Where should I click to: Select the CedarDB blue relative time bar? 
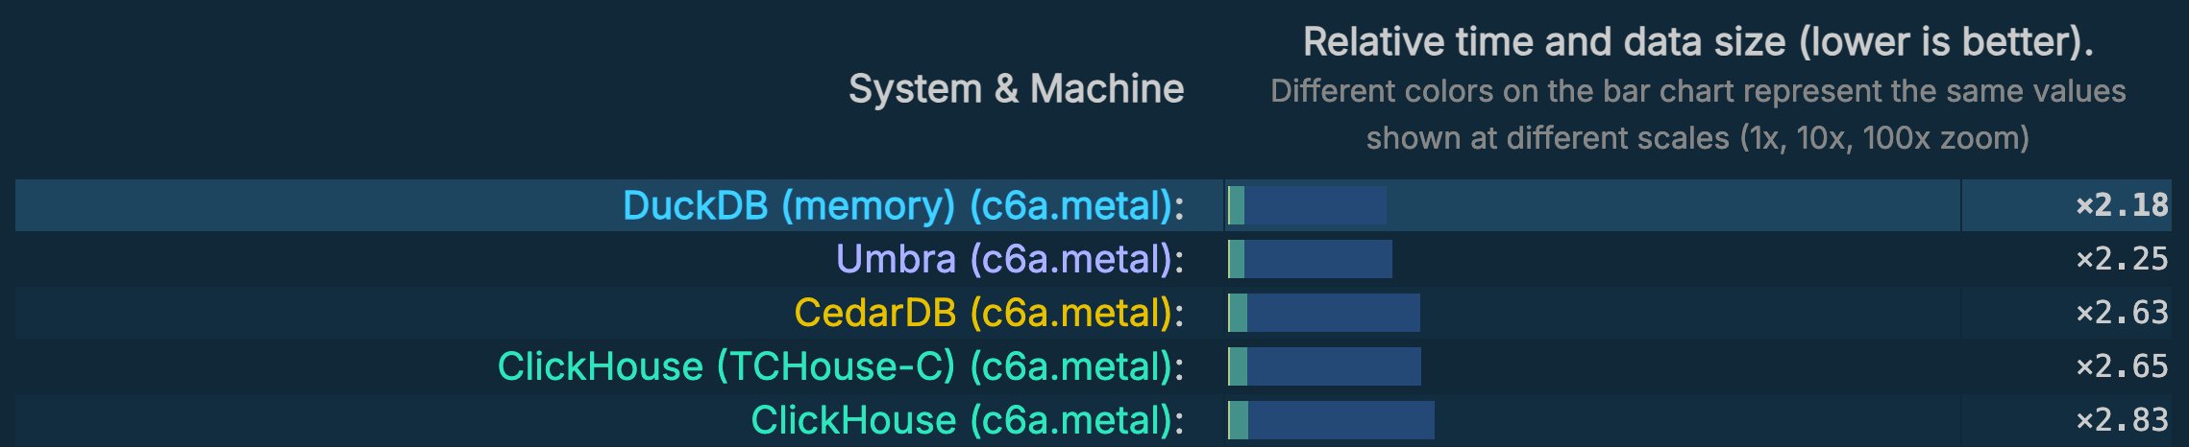point(1334,313)
